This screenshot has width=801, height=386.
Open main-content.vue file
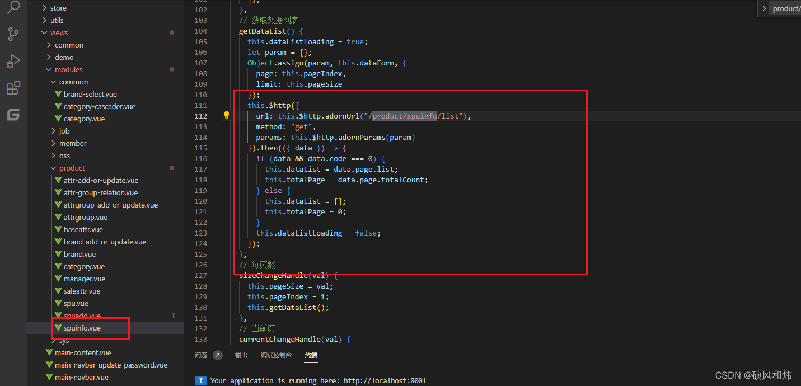[x=83, y=352]
